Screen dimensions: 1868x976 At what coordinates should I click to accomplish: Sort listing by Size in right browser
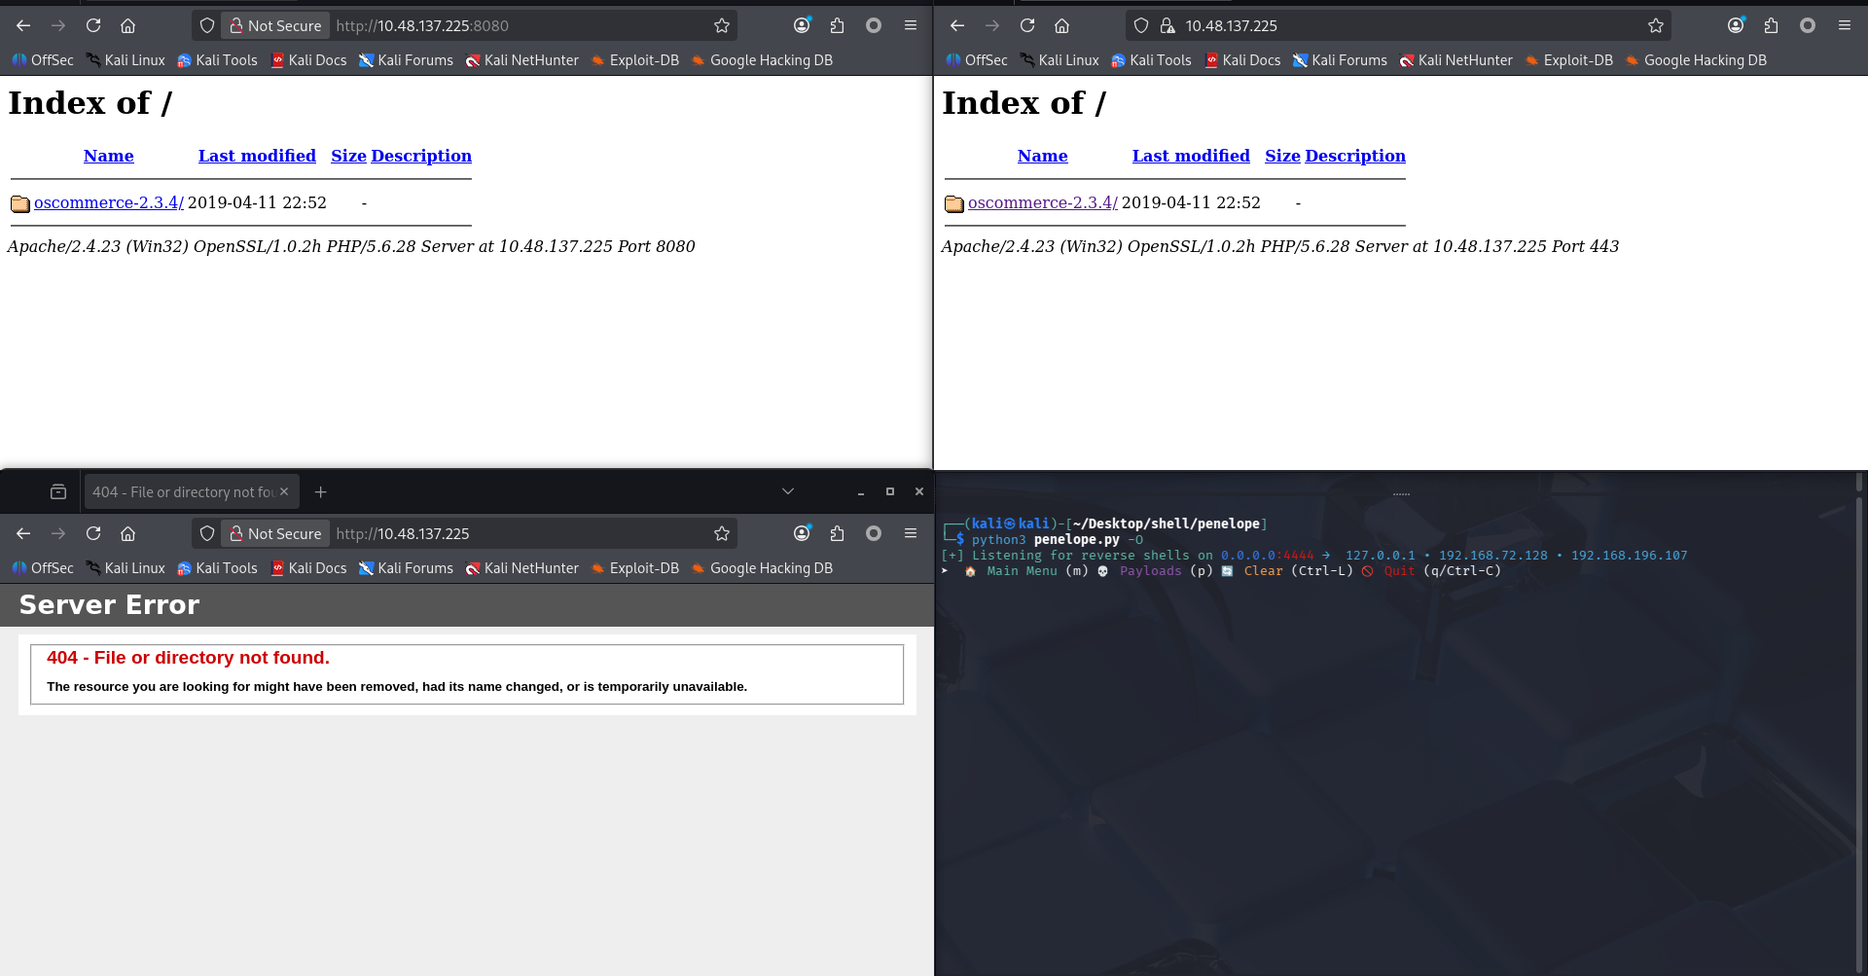pyautogui.click(x=1281, y=156)
